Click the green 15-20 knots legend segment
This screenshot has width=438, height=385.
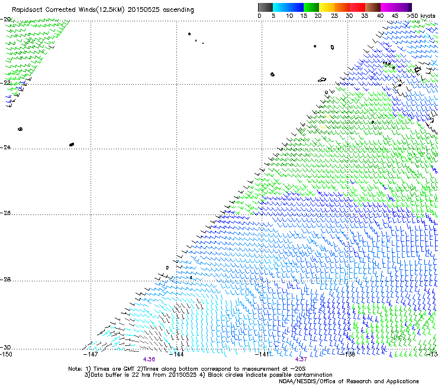tap(311, 7)
